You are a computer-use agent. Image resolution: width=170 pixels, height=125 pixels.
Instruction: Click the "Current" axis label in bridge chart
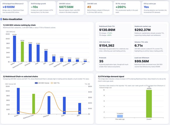[x=149, y=119]
